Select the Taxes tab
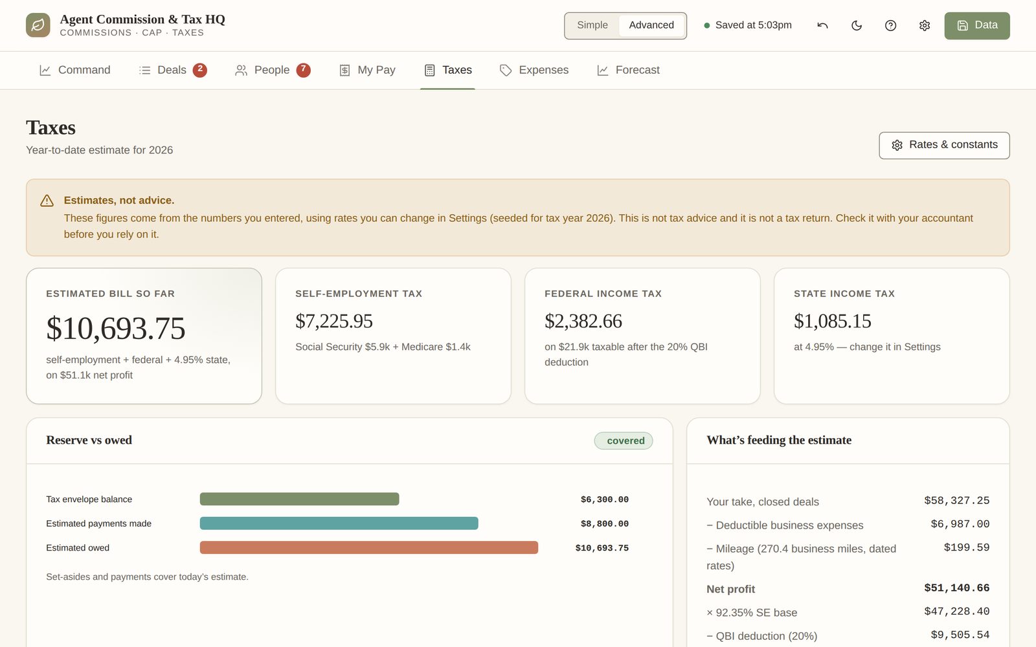 click(x=447, y=70)
